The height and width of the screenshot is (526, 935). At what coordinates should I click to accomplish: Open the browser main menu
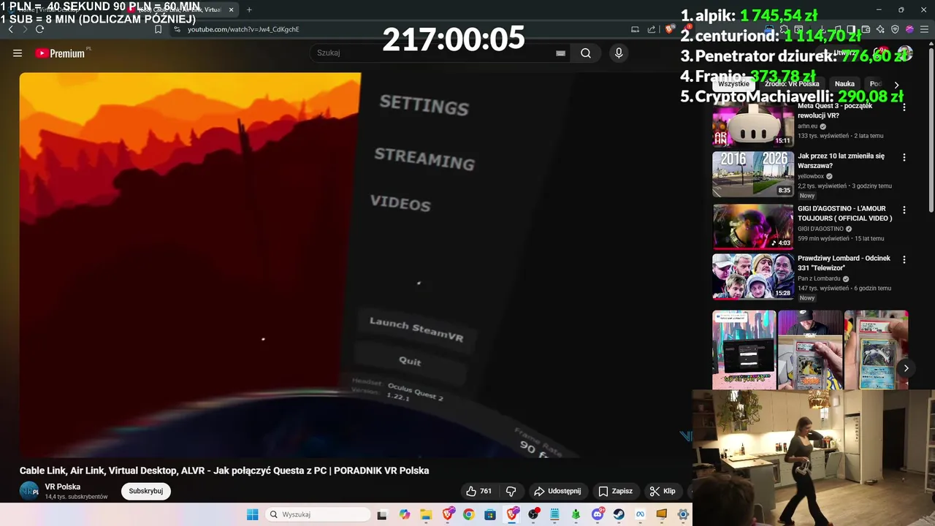(924, 29)
